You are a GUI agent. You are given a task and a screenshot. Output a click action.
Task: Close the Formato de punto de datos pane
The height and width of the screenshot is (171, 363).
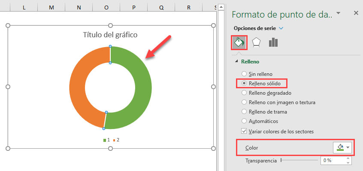[356, 13]
